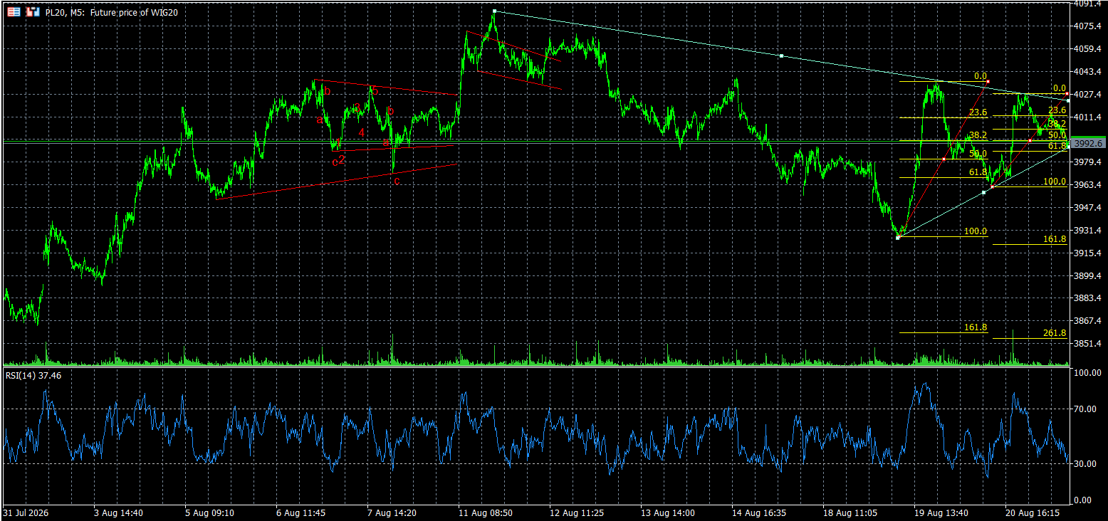Click the "6 Aug 11:45" time label
The height and width of the screenshot is (521, 1108).
click(300, 512)
